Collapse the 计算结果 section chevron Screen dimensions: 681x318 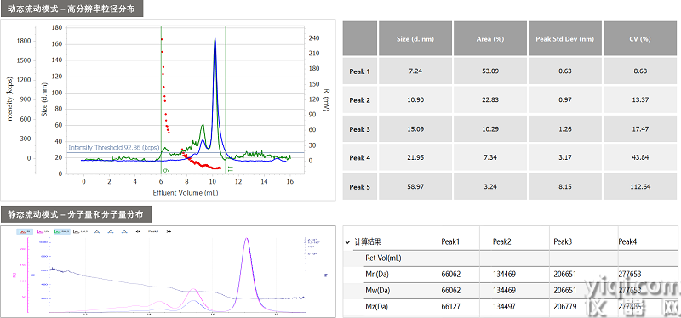(x=347, y=242)
